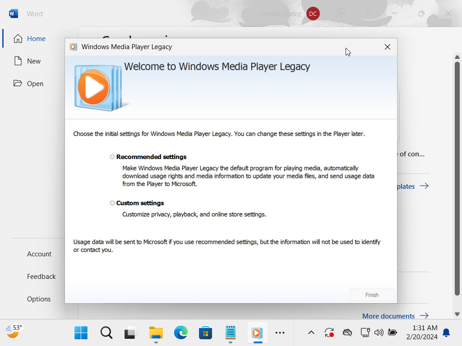This screenshot has height=346, width=462.
Task: Click the Word app logo
Action: (x=13, y=14)
